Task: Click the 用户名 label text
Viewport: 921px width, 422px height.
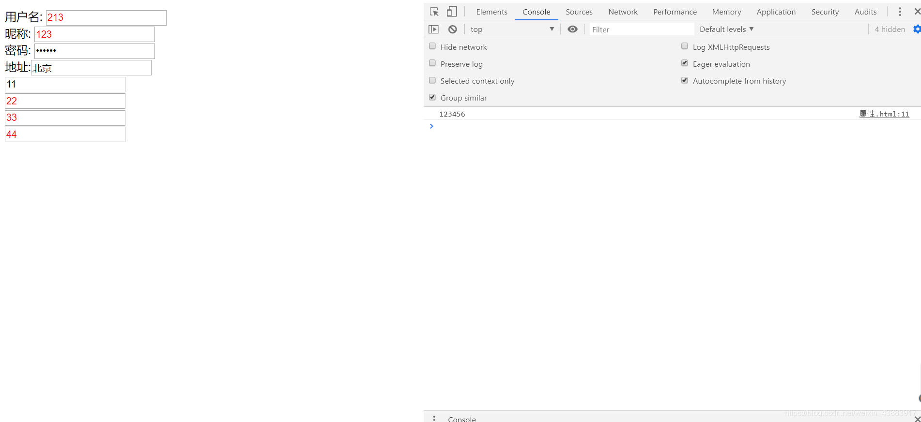Action: point(24,17)
